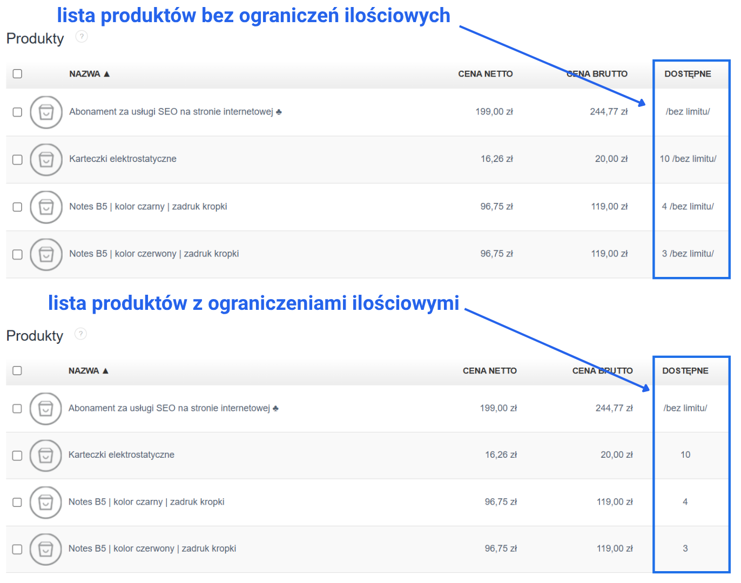Click the product icon for Karteczki elektrostatyczne
The width and height of the screenshot is (741, 583).
coord(46,160)
